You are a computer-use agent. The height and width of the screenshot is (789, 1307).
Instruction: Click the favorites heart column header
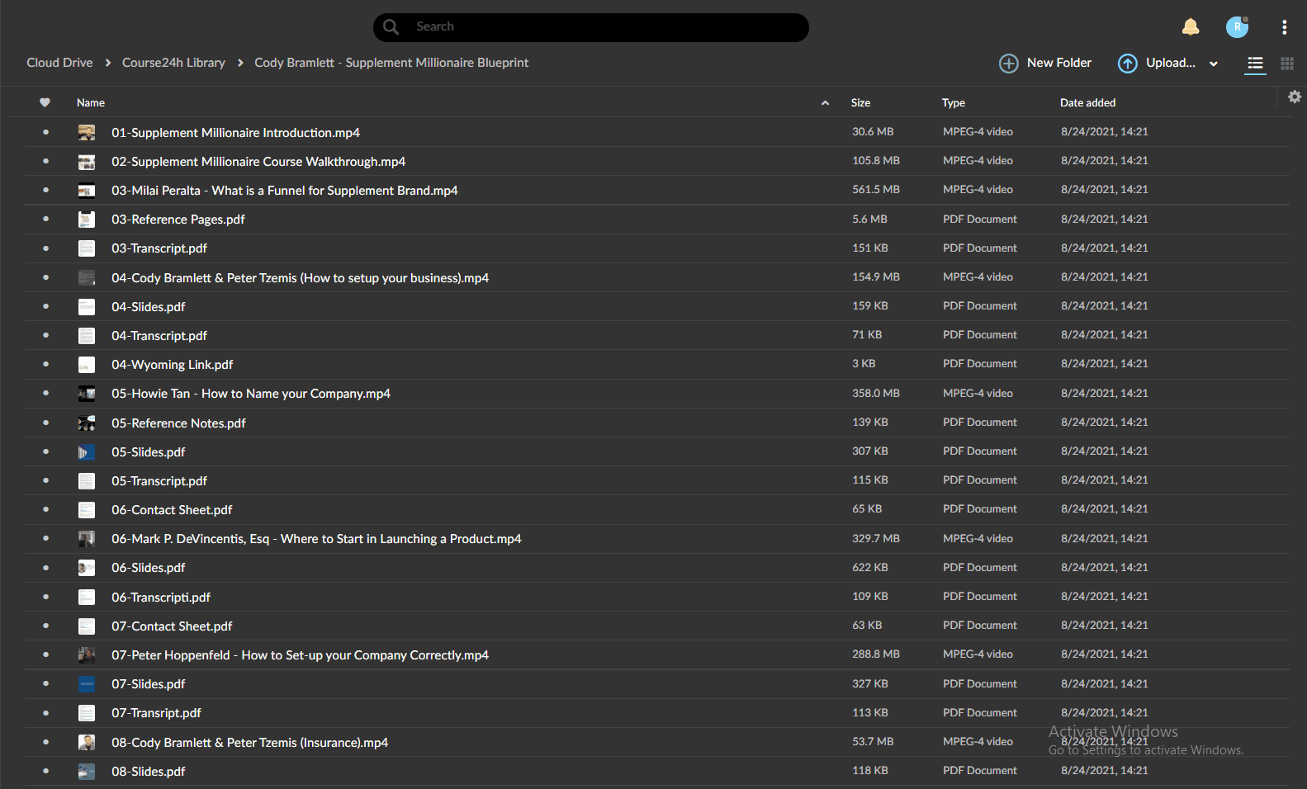(x=45, y=102)
